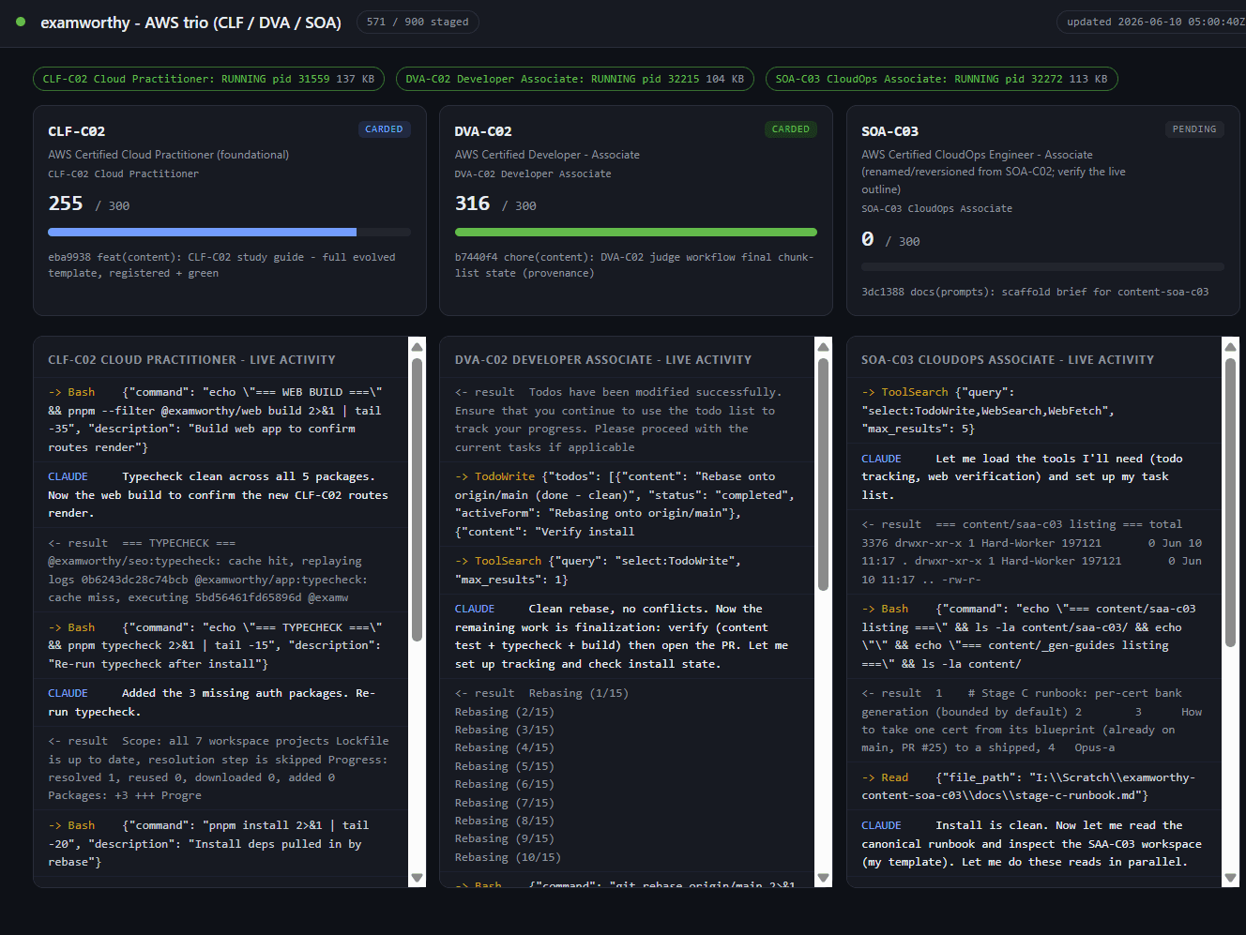Screen dimensions: 1246x935
Task: Click the DVA-C02 card heading
Action: [483, 131]
